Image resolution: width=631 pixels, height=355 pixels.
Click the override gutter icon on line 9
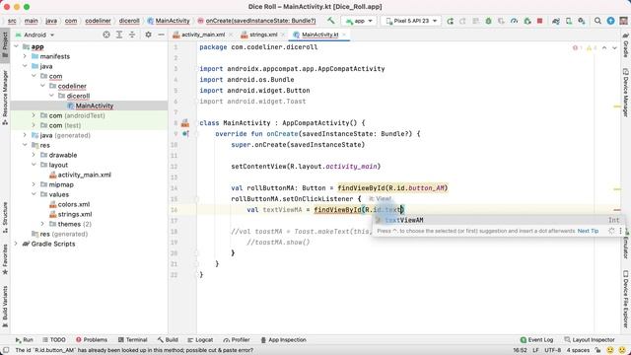tap(185, 134)
